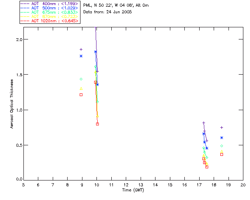Click the AOT 1020nm legend entry

tap(49, 21)
